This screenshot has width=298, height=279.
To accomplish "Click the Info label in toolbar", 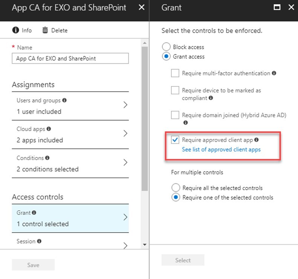I will click(27, 30).
